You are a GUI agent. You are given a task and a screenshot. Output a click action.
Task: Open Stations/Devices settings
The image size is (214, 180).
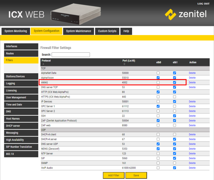pyautogui.click(x=21, y=76)
